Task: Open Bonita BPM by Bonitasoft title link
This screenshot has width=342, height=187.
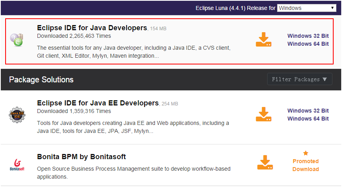Action: [x=81, y=157]
